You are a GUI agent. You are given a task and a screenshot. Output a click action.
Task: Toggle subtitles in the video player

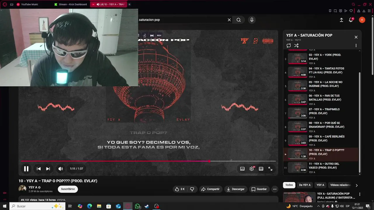[242, 169]
